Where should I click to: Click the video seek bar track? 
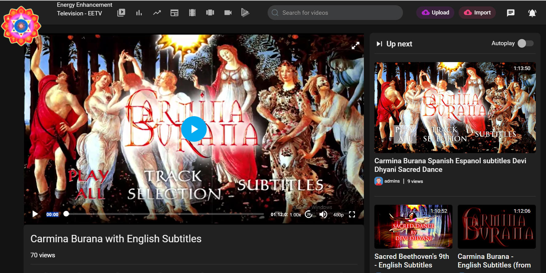pos(165,214)
